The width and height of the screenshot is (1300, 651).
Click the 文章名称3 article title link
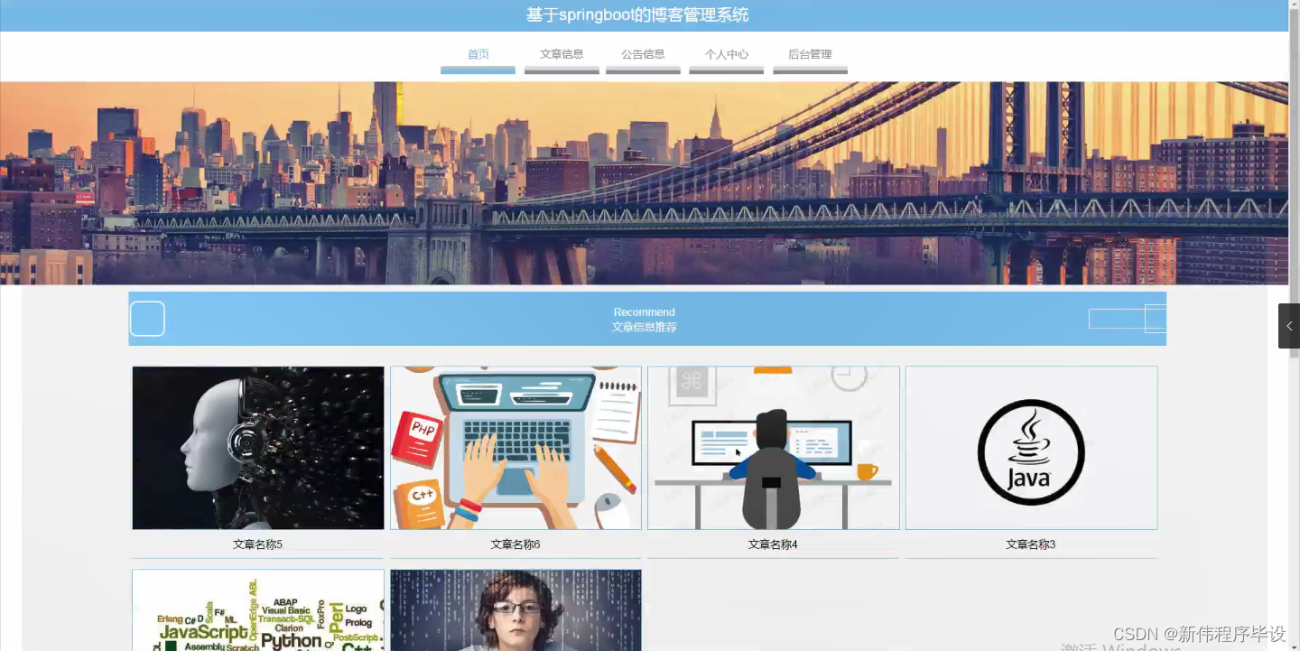coord(1031,544)
